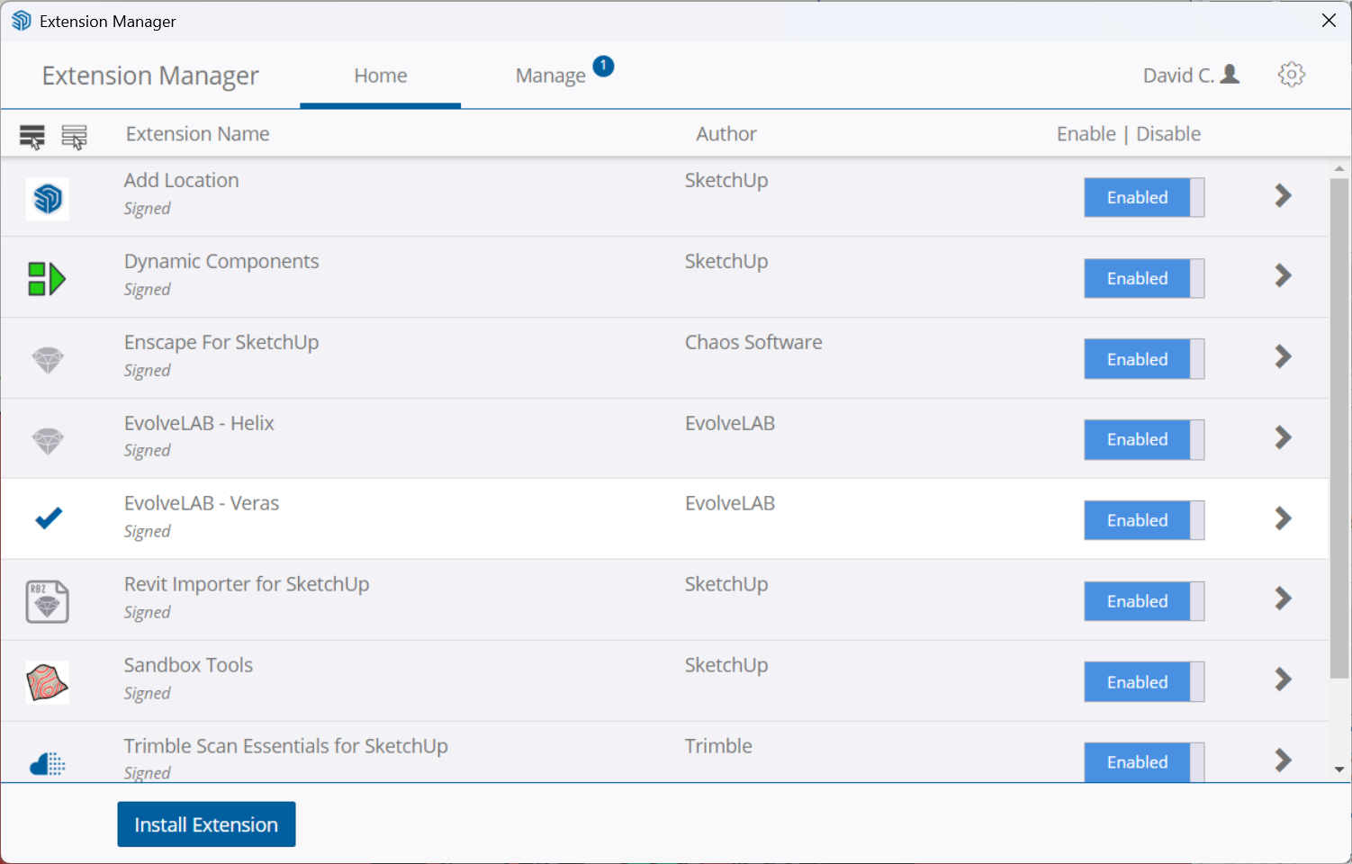Expand Dynamic Components details chevron
This screenshot has height=864, width=1352.
pos(1284,275)
